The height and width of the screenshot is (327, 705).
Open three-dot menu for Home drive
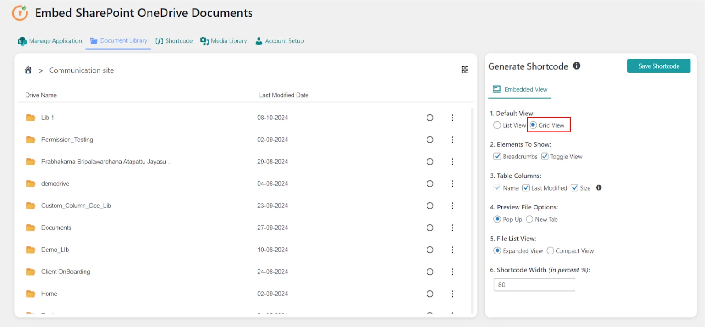(x=452, y=294)
